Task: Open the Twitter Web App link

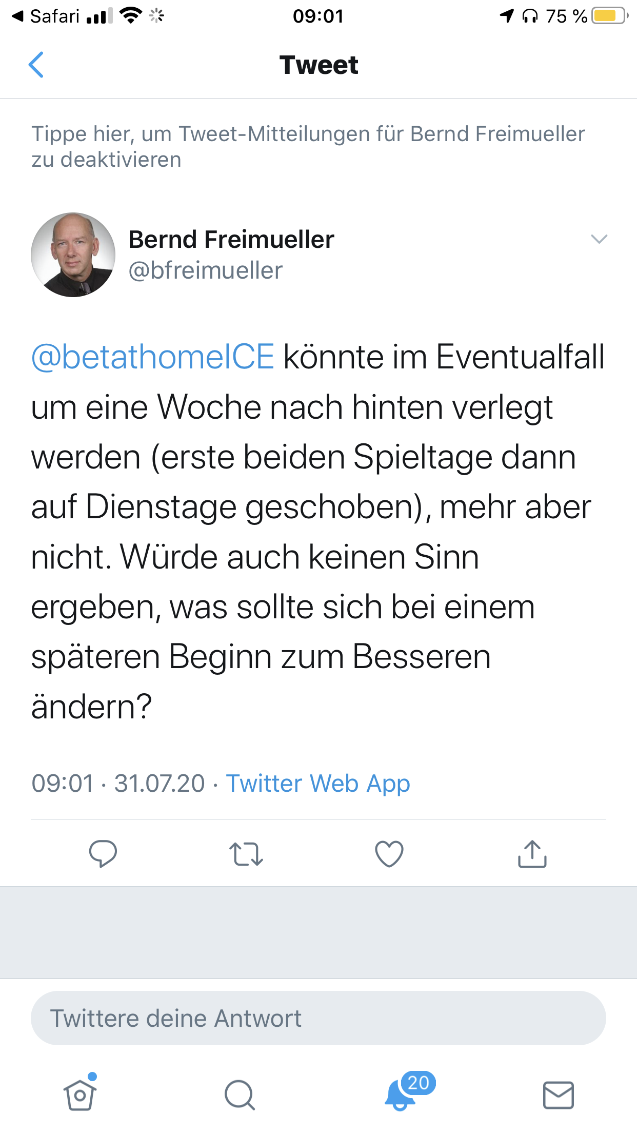Action: (318, 784)
